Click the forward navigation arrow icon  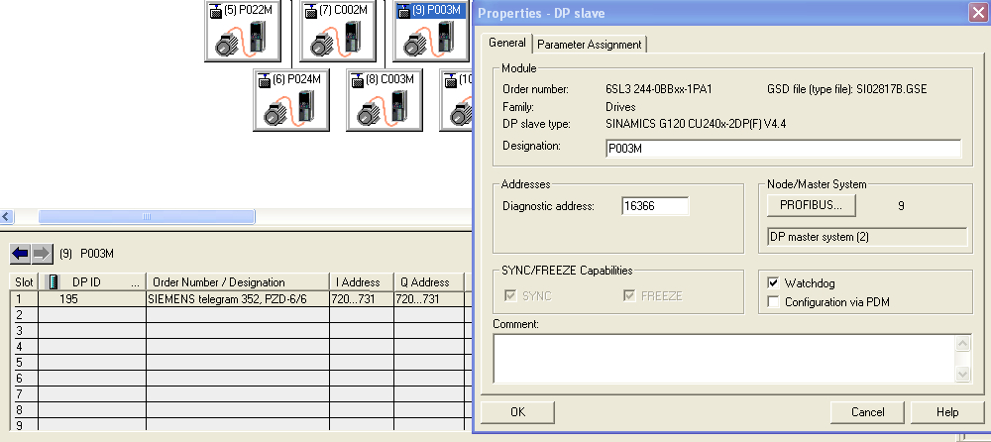click(x=42, y=254)
